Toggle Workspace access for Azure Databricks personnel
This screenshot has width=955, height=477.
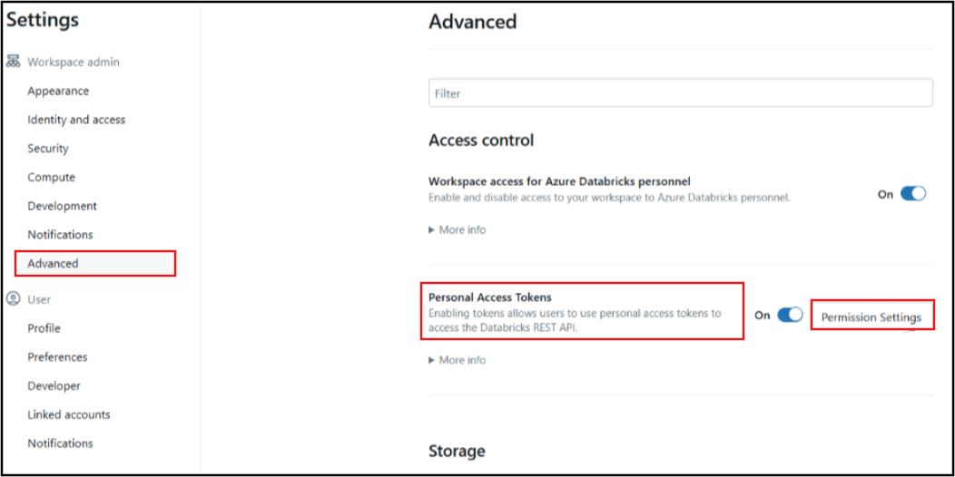click(912, 194)
